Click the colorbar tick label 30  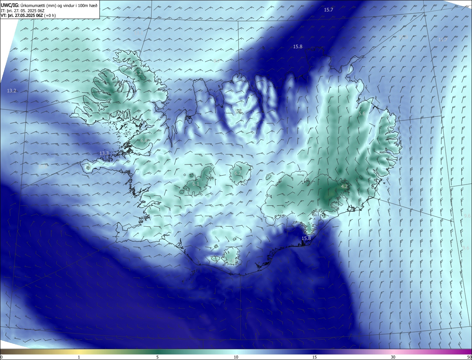393,357
